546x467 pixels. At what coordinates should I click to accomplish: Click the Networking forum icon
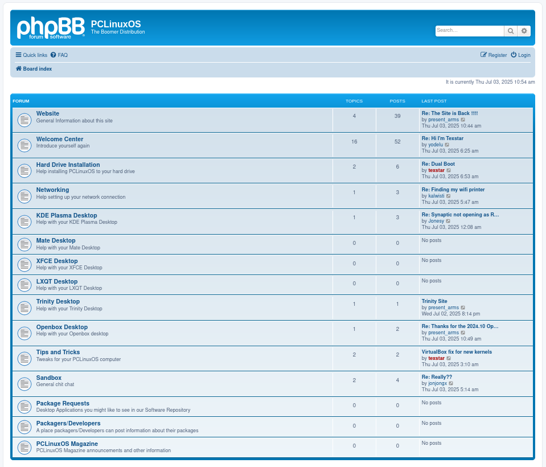click(x=24, y=196)
